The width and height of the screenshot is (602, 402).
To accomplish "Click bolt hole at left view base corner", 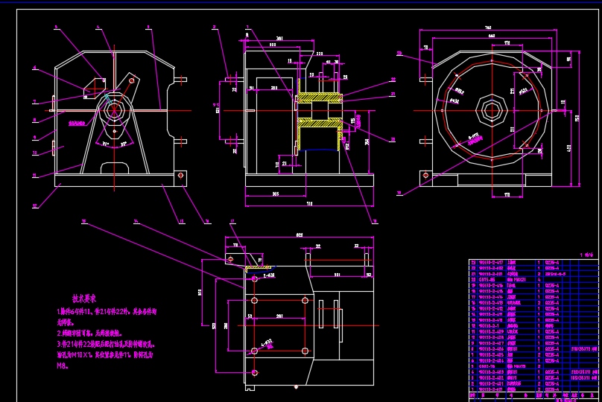I will pos(180,175).
